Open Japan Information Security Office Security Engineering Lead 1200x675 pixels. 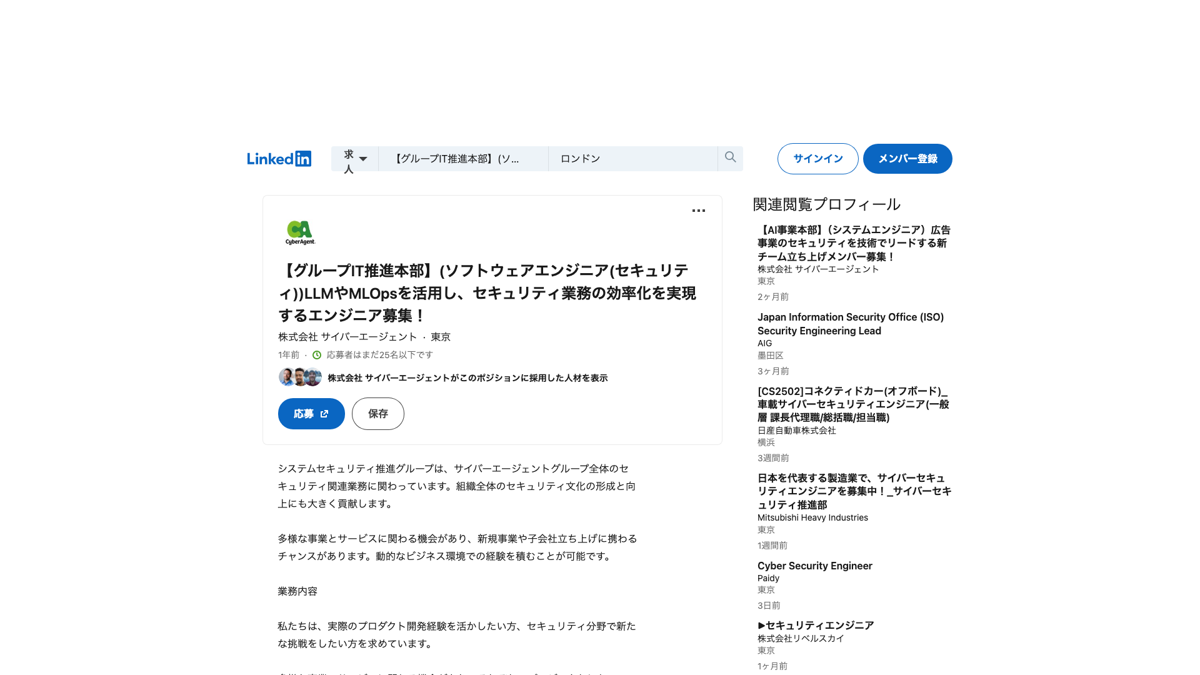[851, 324]
